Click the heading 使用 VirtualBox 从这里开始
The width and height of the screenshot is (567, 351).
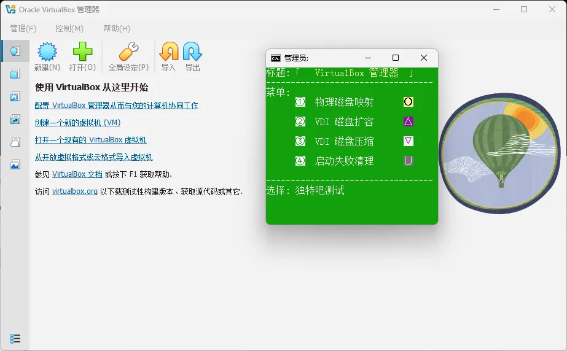(92, 87)
